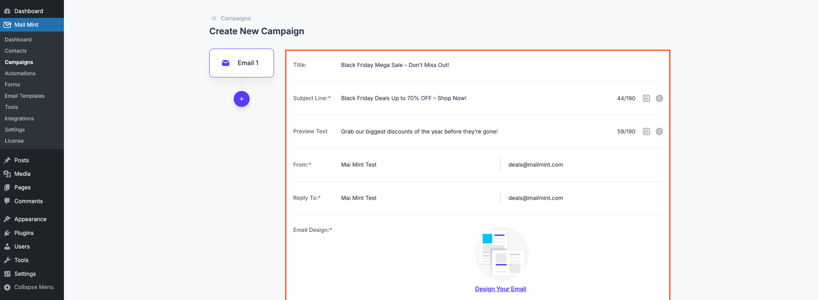
Task: Open merge tags for Preview Text
Action: [646, 131]
